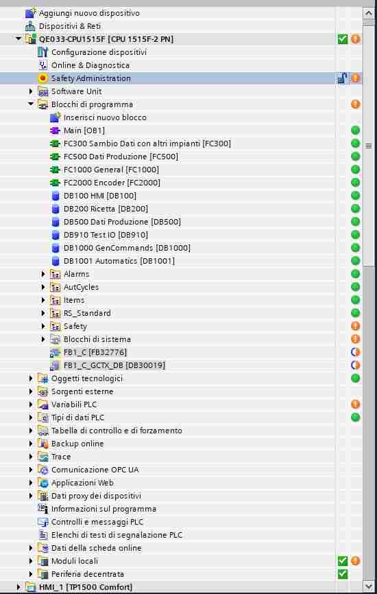Click the FC2000 Encoder function icon
This screenshot has width=377, height=594.
56,183
